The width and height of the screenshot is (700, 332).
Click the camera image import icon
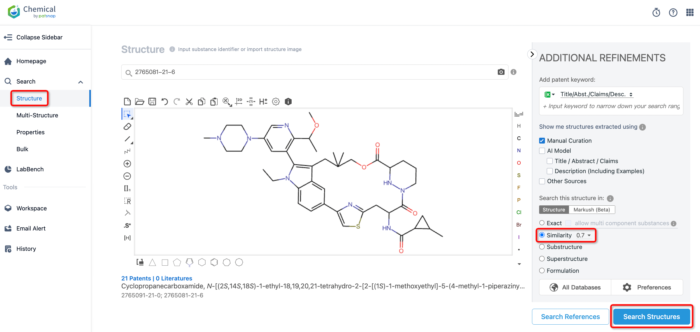(501, 72)
